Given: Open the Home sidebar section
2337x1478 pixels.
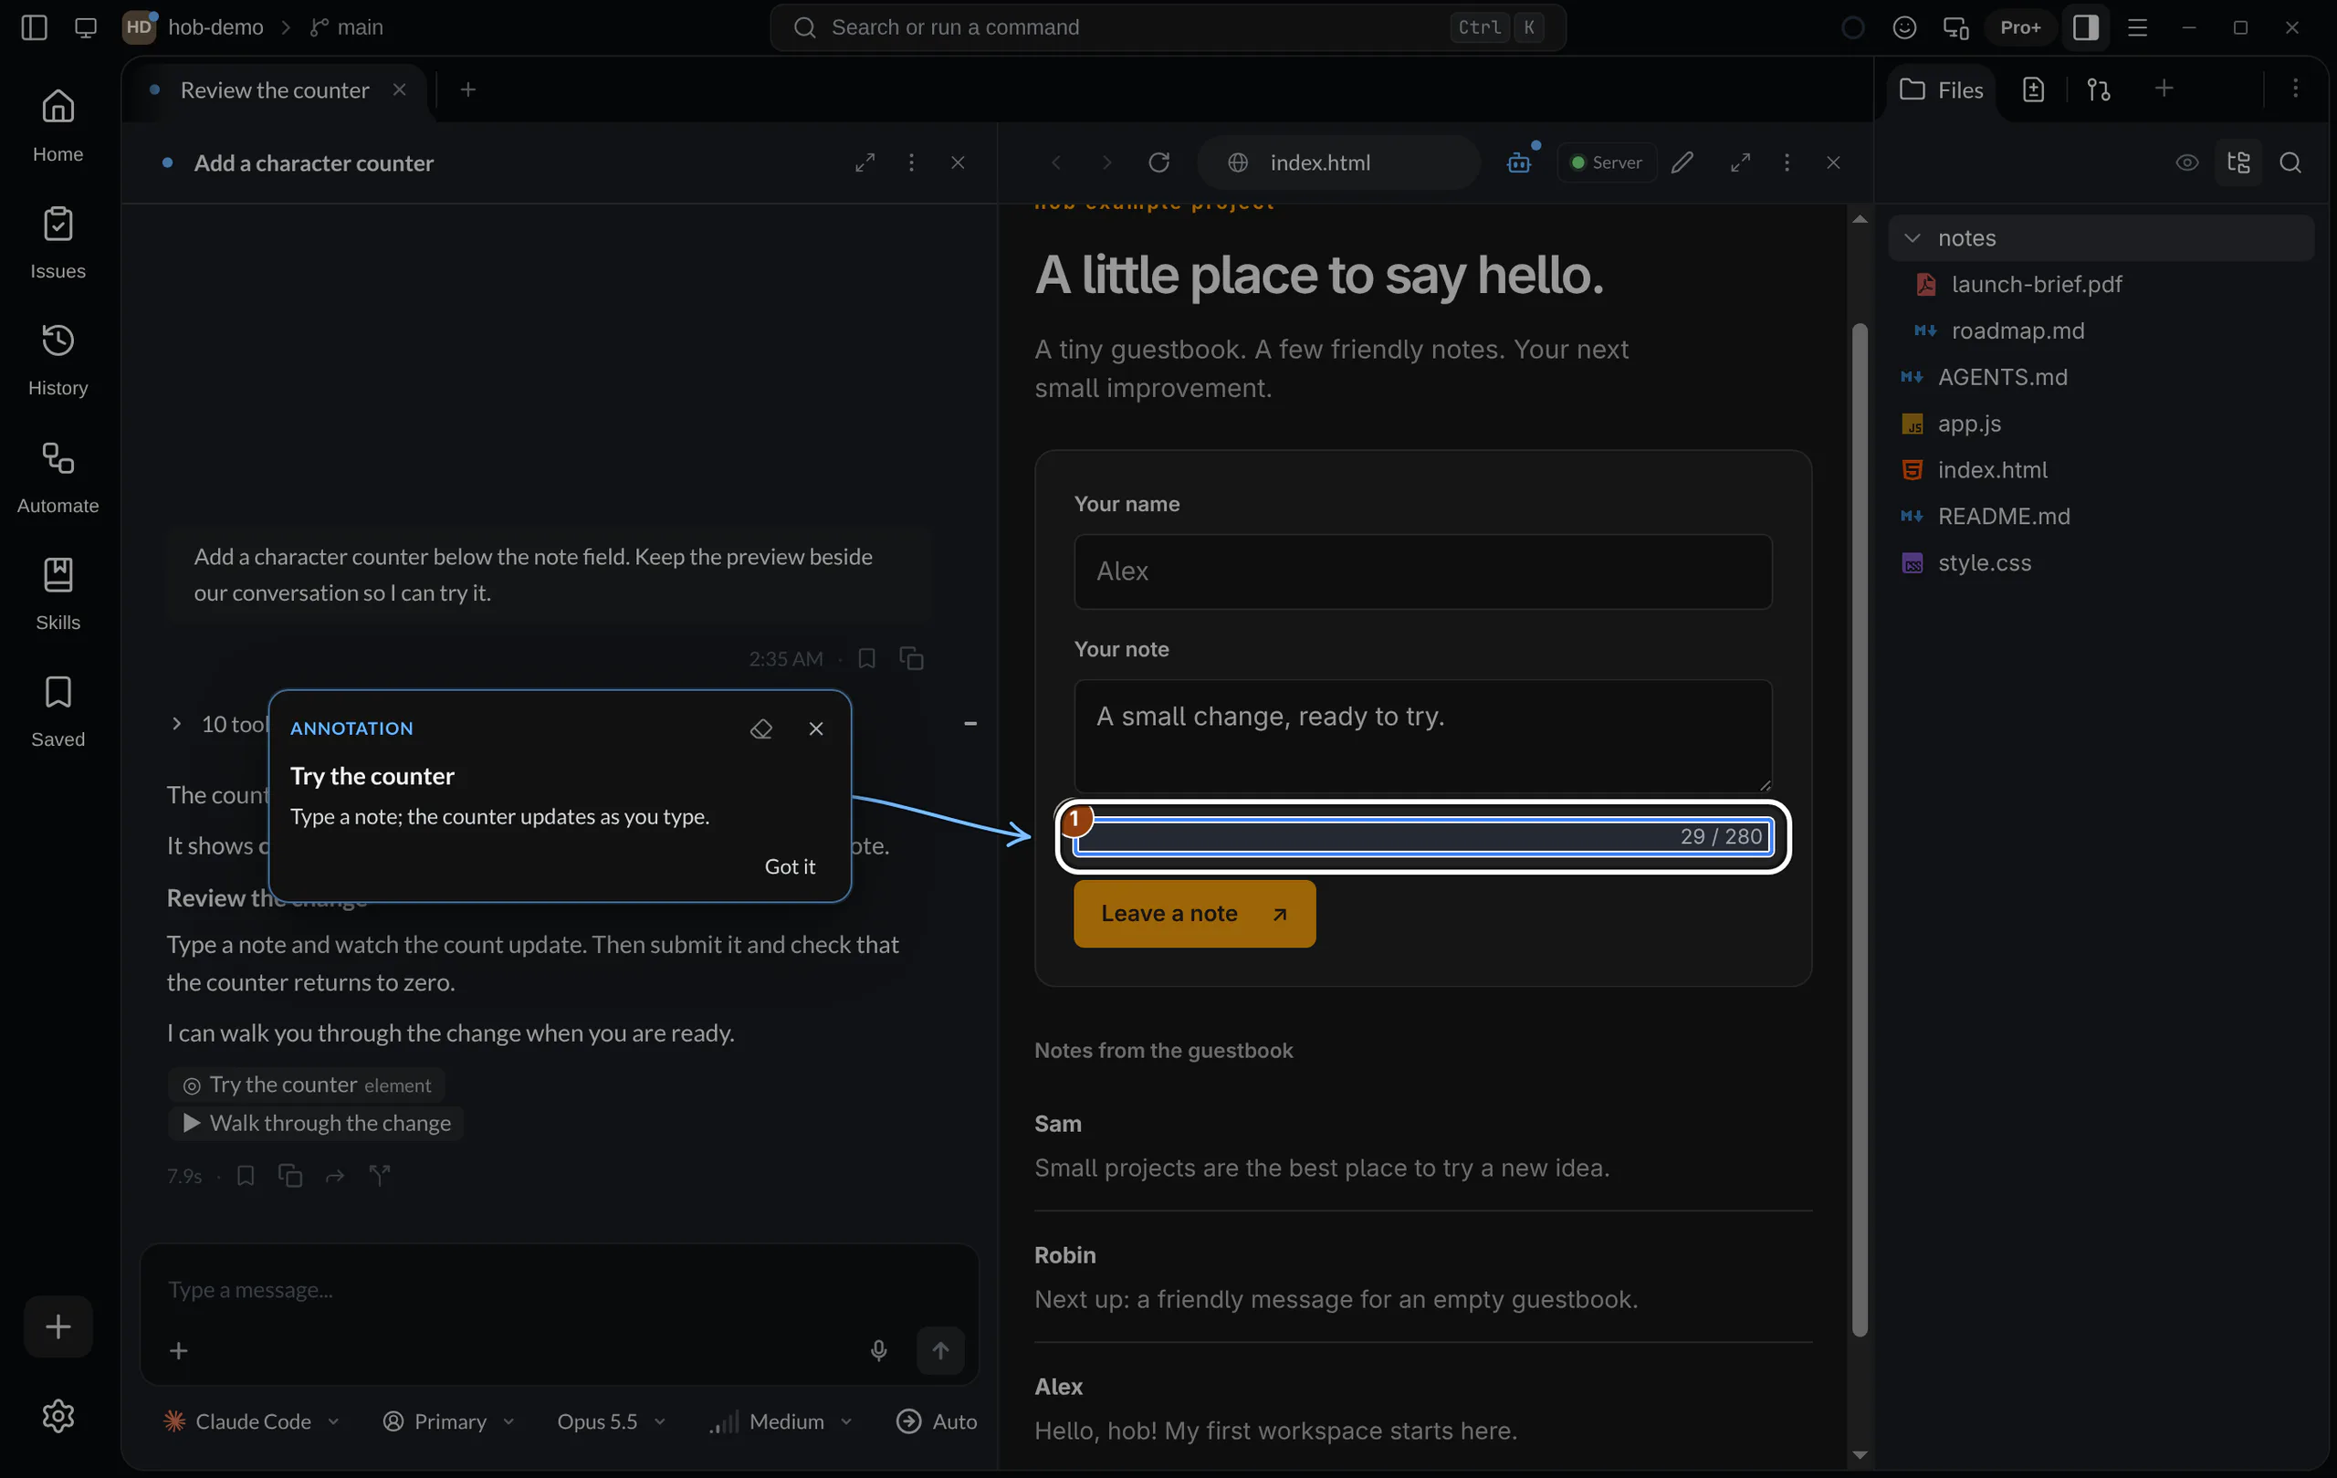Looking at the screenshot, I should (58, 125).
